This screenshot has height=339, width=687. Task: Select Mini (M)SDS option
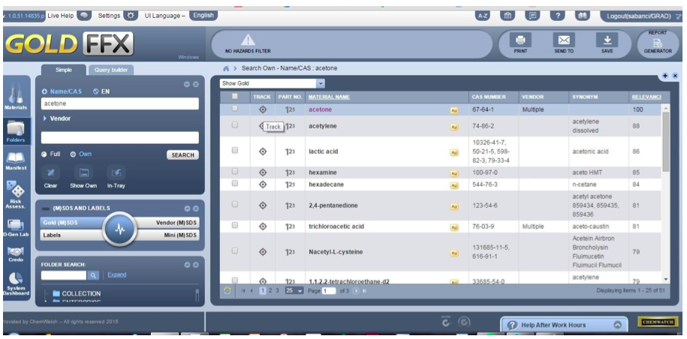168,235
